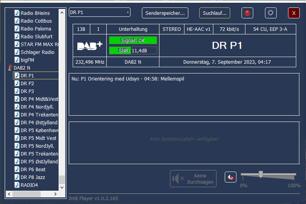Viewport: 306px width, 204px height.
Task: Tune to Radio Paloma
Action: tap(36, 29)
